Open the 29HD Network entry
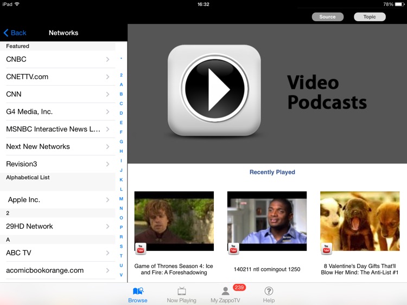The width and height of the screenshot is (407, 305). (58, 226)
